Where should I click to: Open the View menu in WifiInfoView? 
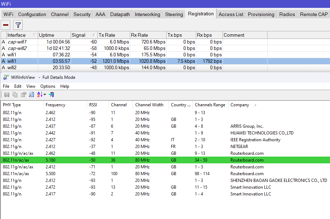31,86
